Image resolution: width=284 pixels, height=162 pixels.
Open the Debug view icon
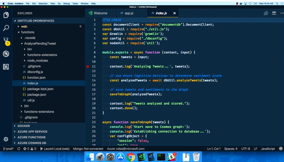[6, 54]
